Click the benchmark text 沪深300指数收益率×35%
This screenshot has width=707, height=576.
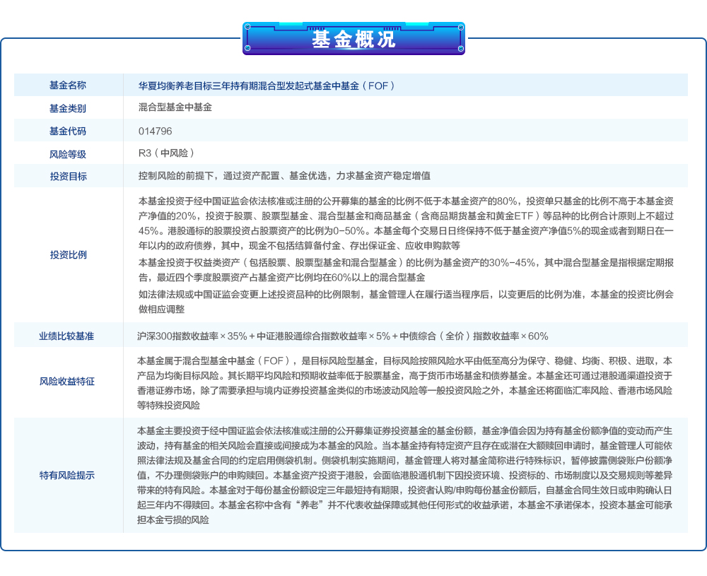click(x=192, y=336)
